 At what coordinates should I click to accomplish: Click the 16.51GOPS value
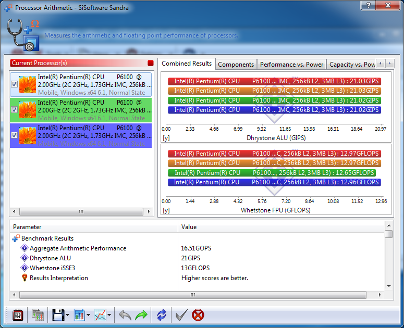tap(196, 248)
